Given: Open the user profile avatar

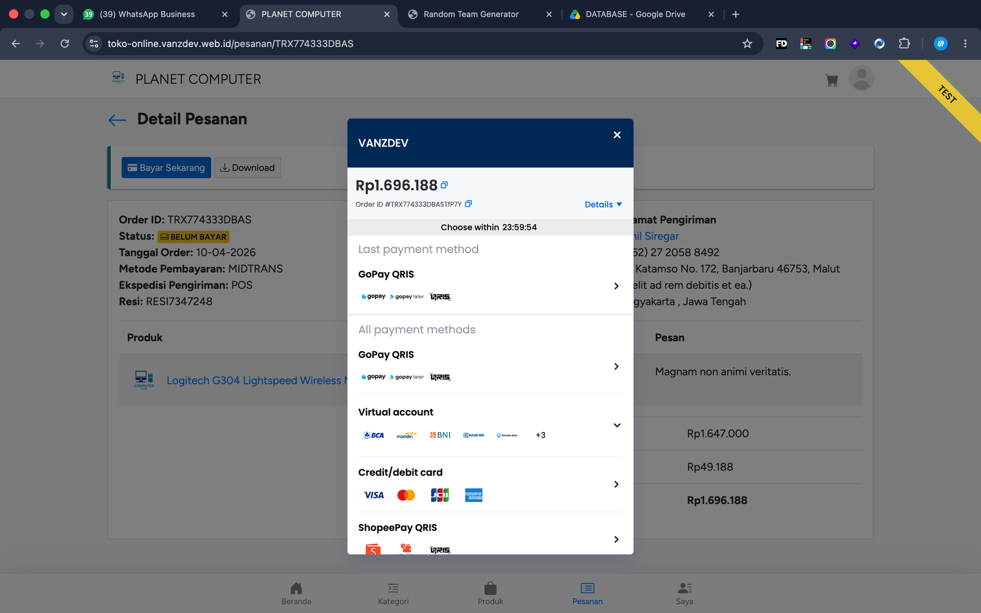Looking at the screenshot, I should [x=861, y=78].
